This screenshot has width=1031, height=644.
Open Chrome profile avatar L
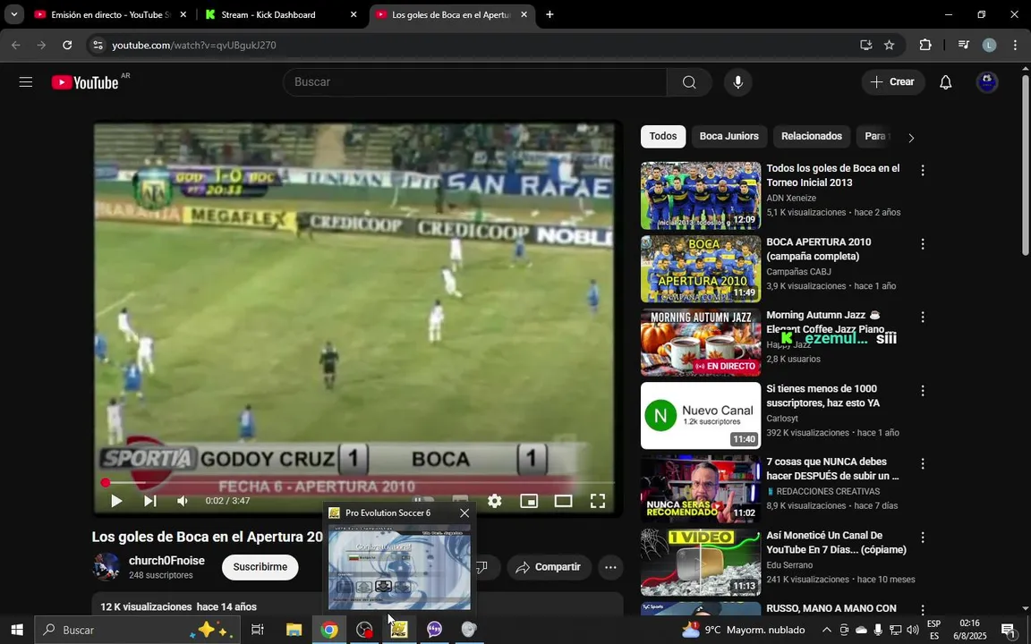tap(989, 45)
